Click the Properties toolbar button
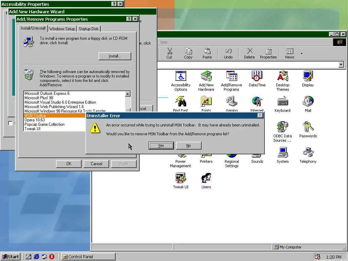Viewport: 348px width, 261px height. 268,53
